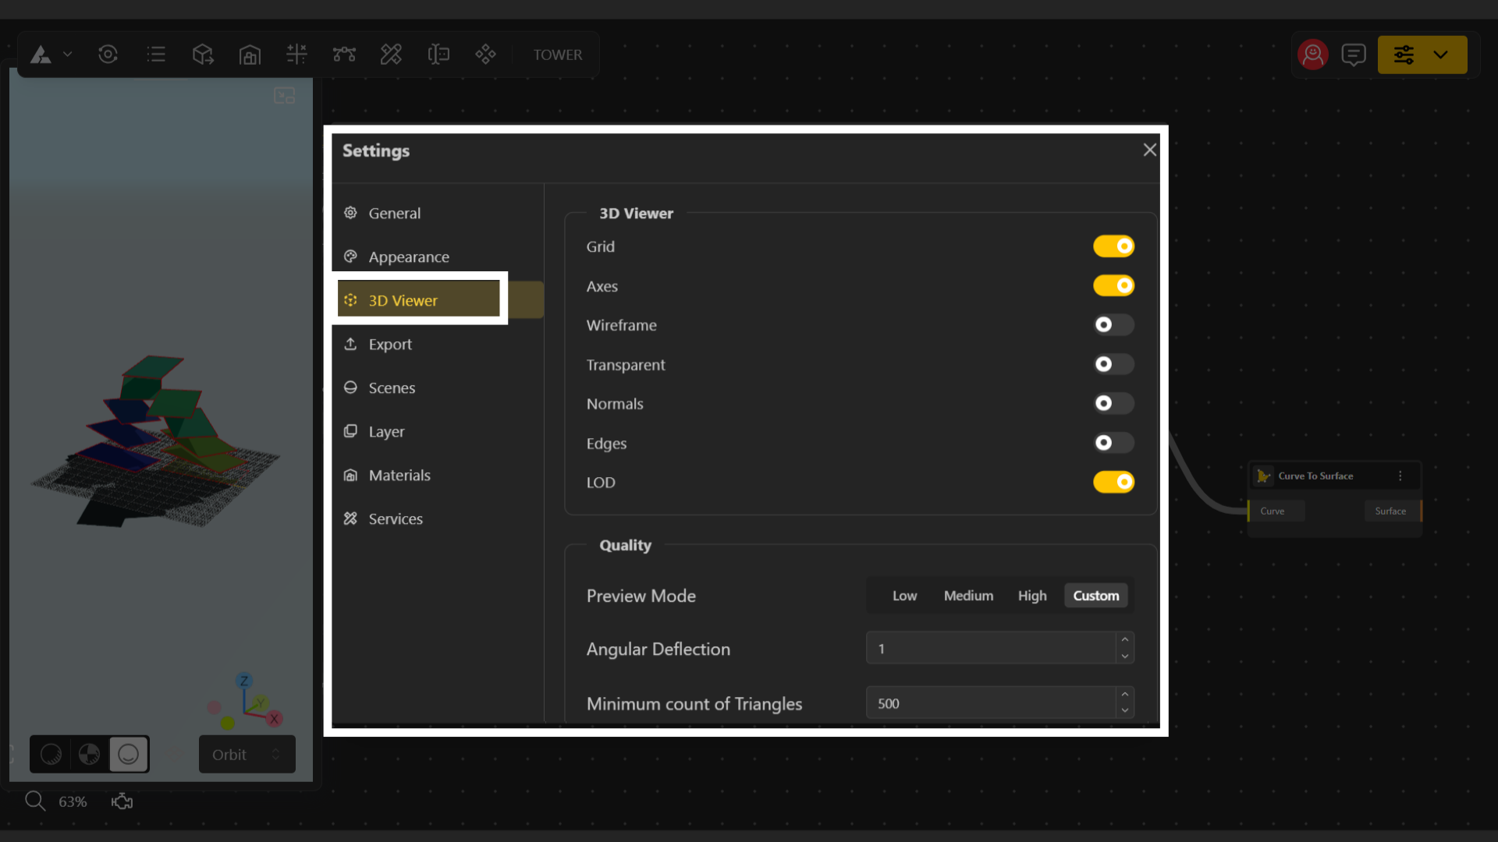Click the zoom magnifier icon
This screenshot has width=1498, height=842.
click(x=34, y=801)
